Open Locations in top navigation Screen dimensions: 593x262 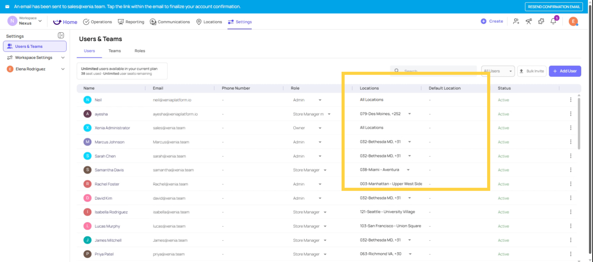click(209, 22)
